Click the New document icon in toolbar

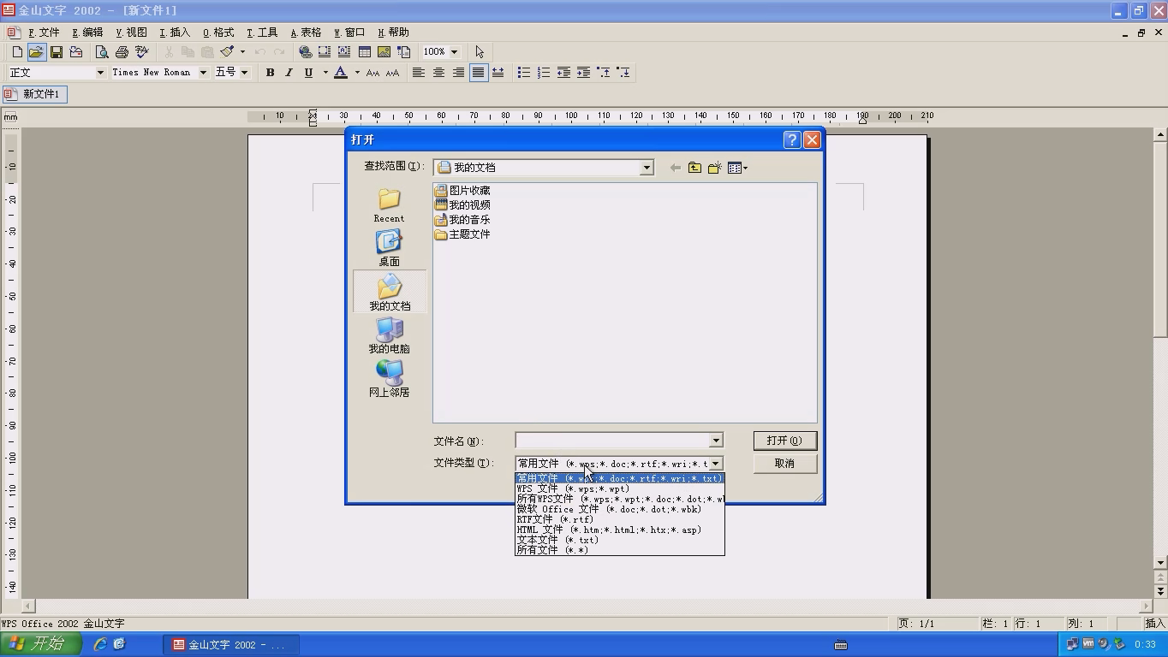click(x=17, y=52)
